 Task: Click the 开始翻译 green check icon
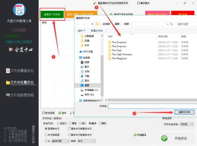point(135,135)
